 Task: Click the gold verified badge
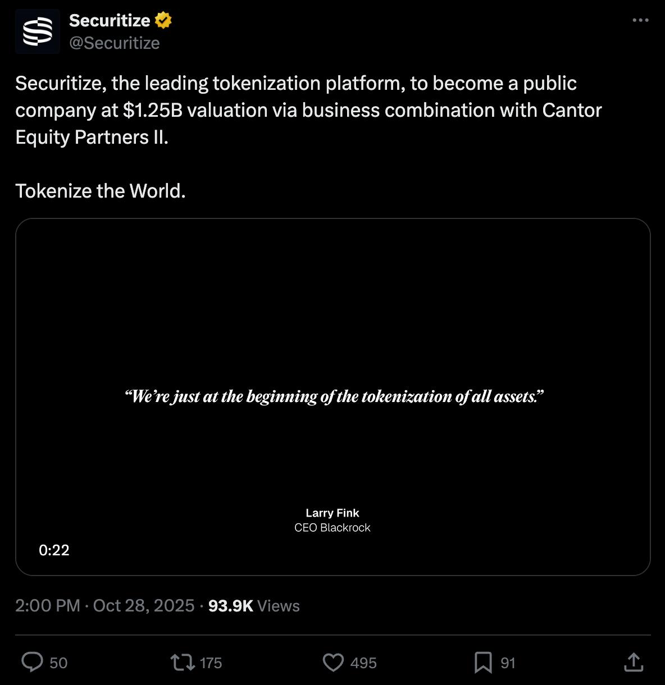pos(163,20)
